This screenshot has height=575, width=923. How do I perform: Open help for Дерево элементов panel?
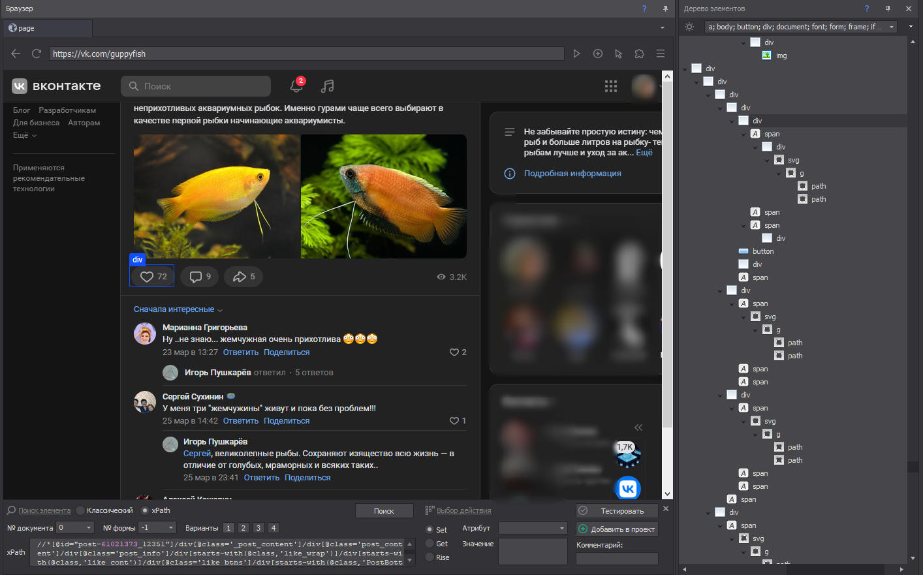point(867,8)
